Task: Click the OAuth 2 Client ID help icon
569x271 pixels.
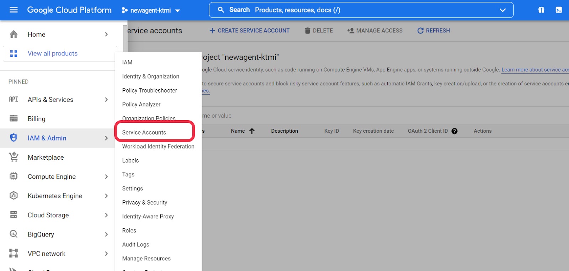Action: click(x=454, y=131)
